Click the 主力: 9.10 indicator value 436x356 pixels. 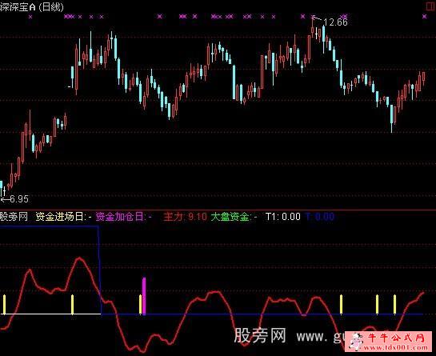coord(185,216)
